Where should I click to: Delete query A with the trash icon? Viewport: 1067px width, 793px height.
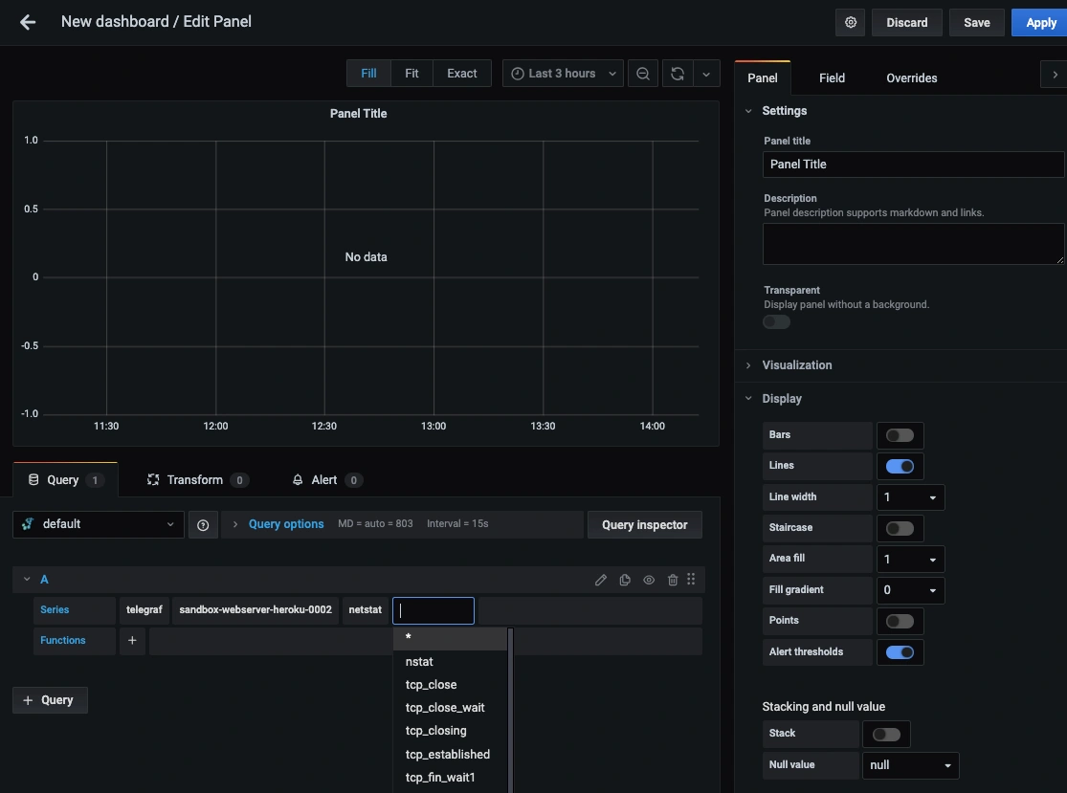coord(673,580)
